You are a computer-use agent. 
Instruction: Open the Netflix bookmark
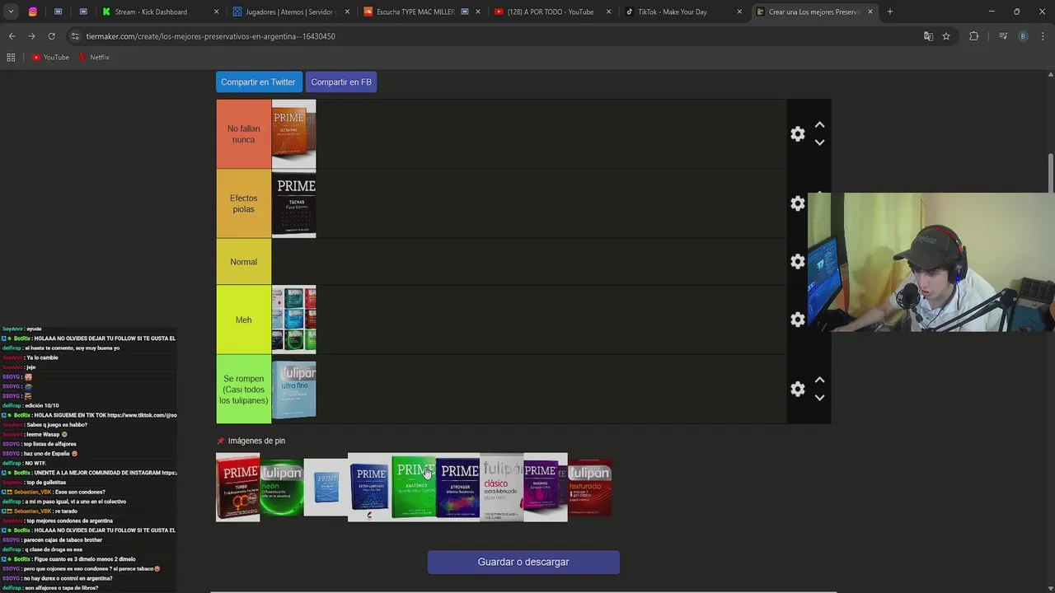pos(94,58)
